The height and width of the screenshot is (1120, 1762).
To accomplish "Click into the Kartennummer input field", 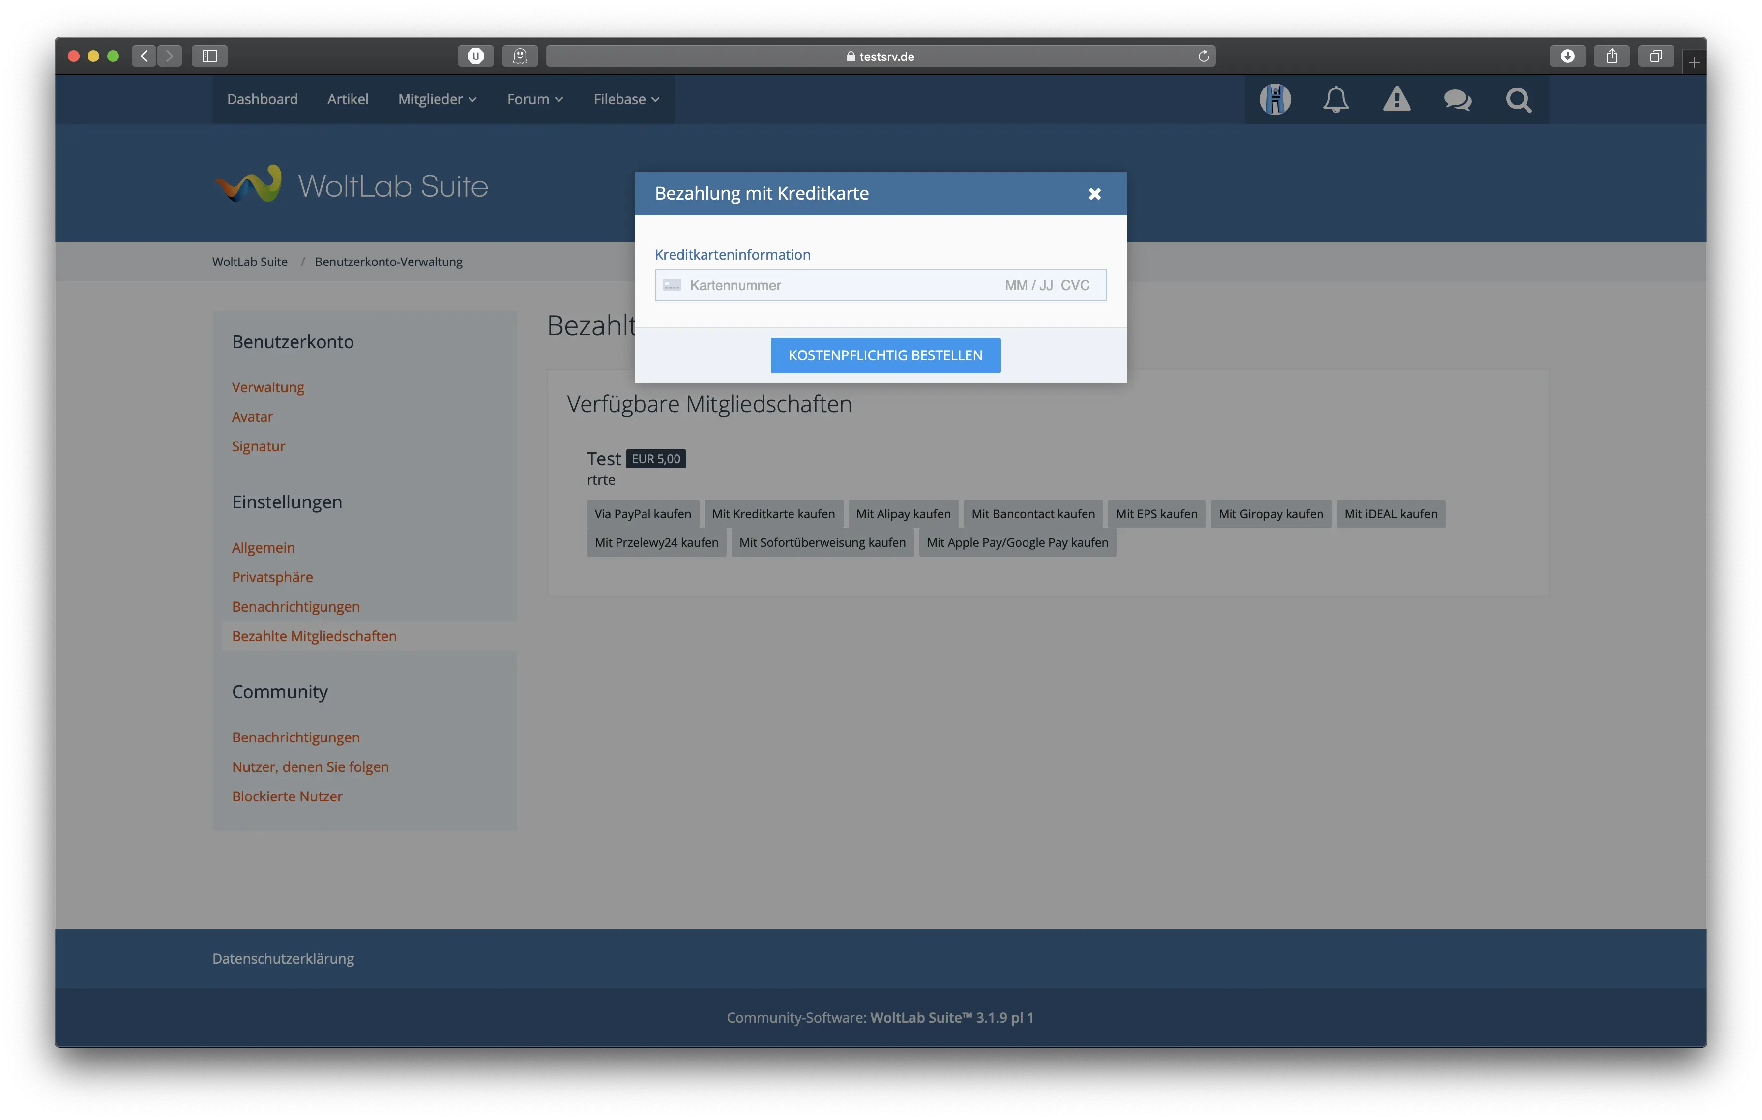I will tap(834, 285).
